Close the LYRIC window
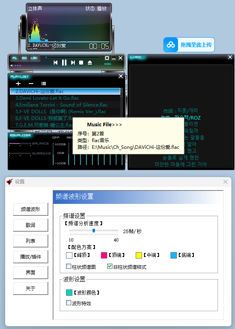235x329 pixels. pyautogui.click(x=230, y=57)
